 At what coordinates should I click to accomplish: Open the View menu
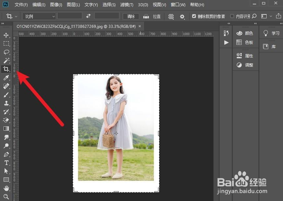click(159, 5)
